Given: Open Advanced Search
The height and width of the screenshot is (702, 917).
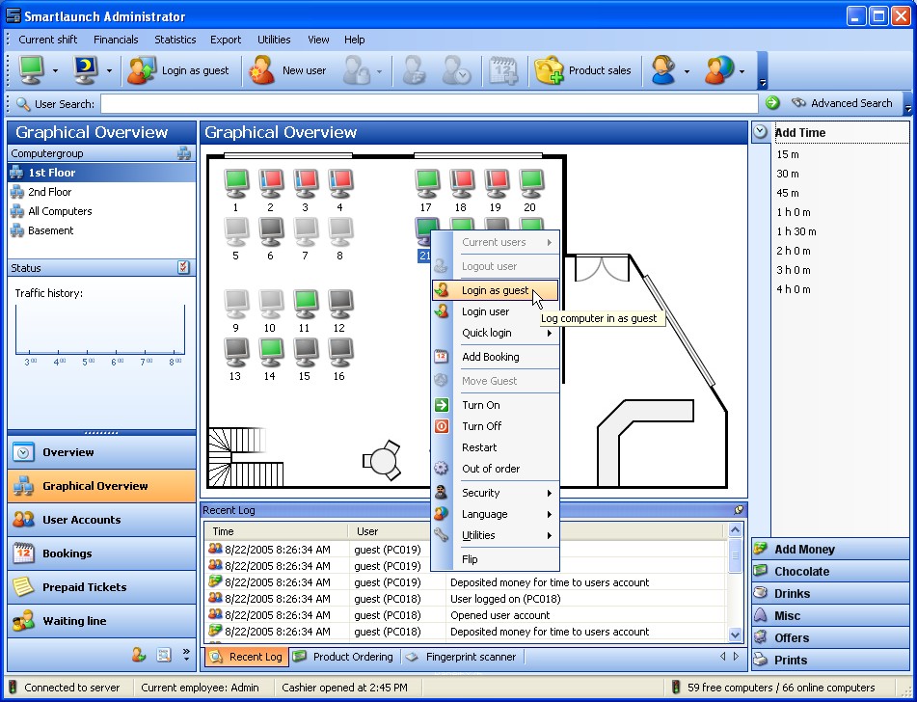Looking at the screenshot, I should [x=842, y=103].
